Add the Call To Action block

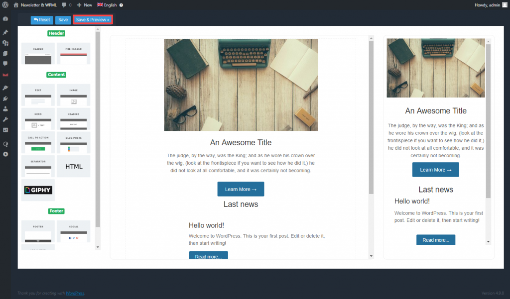point(38,143)
